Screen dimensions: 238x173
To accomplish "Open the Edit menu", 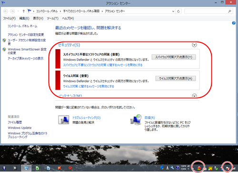I will [24, 19].
